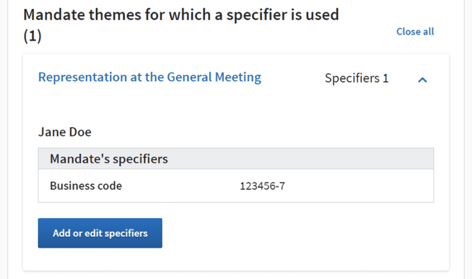
Task: Click empty header space before Specifiers 1
Action: coord(293,78)
